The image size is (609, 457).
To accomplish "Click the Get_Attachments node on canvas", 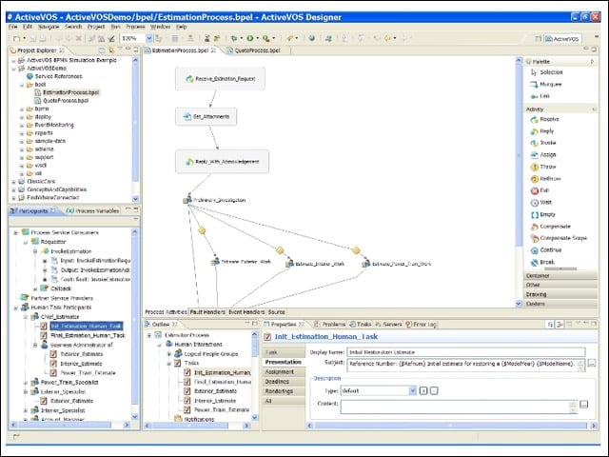I will point(206,116).
